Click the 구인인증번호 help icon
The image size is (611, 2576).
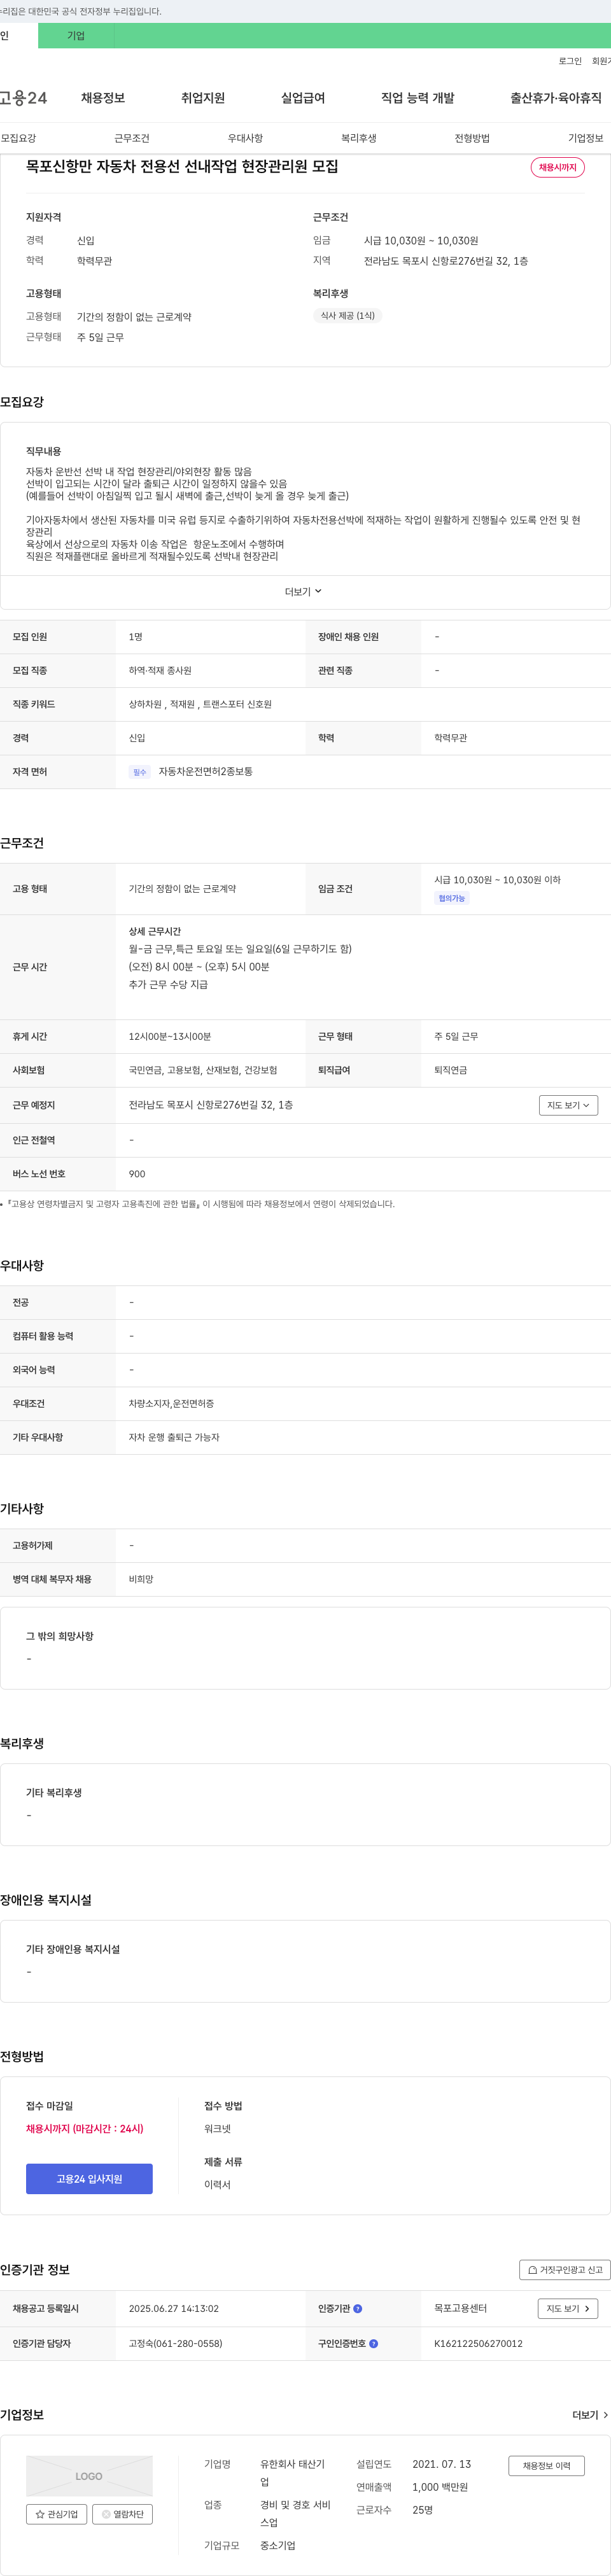(x=374, y=2343)
